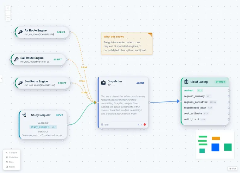This screenshot has height=173, width=240.
Task: Click the default value text in Study Request
Action: coord(43,135)
